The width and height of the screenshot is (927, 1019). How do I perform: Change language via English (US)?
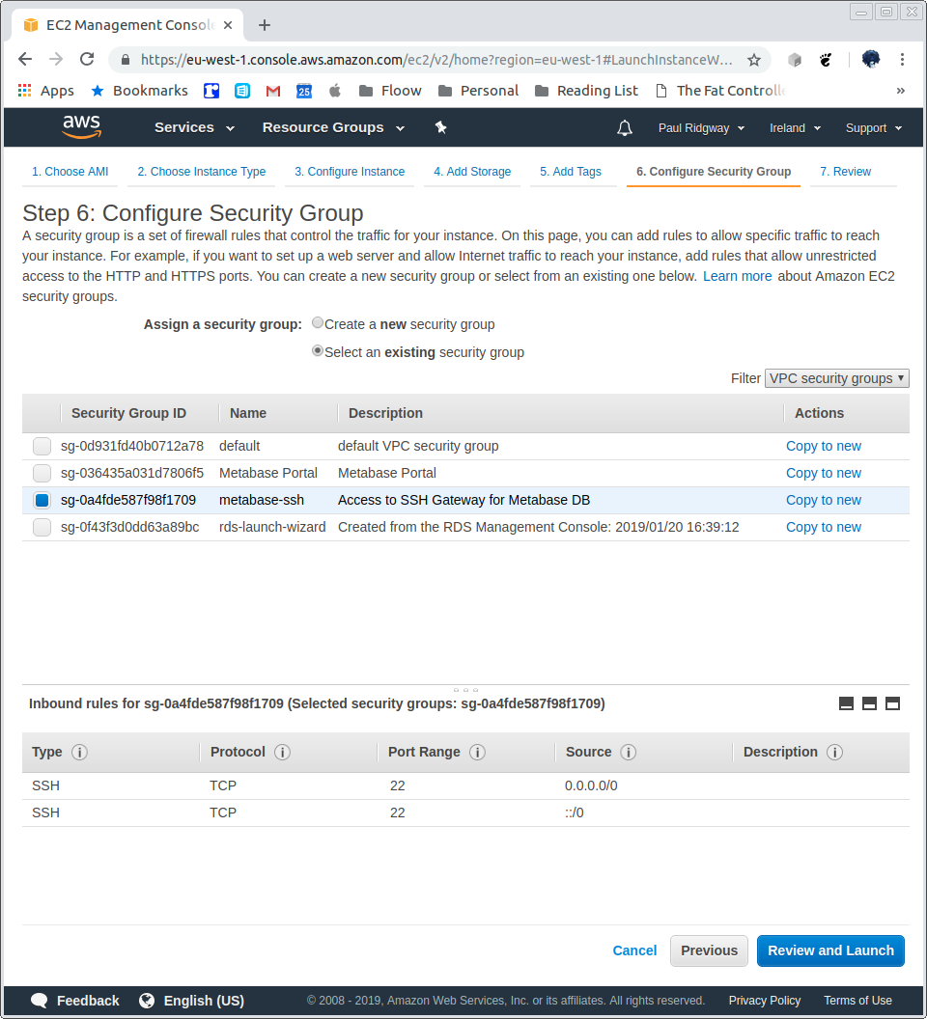(x=192, y=1001)
